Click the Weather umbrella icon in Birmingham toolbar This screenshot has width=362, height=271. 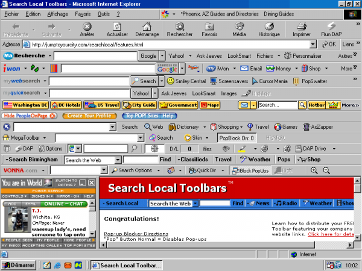point(243,159)
